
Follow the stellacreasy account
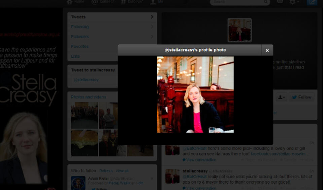301,97
